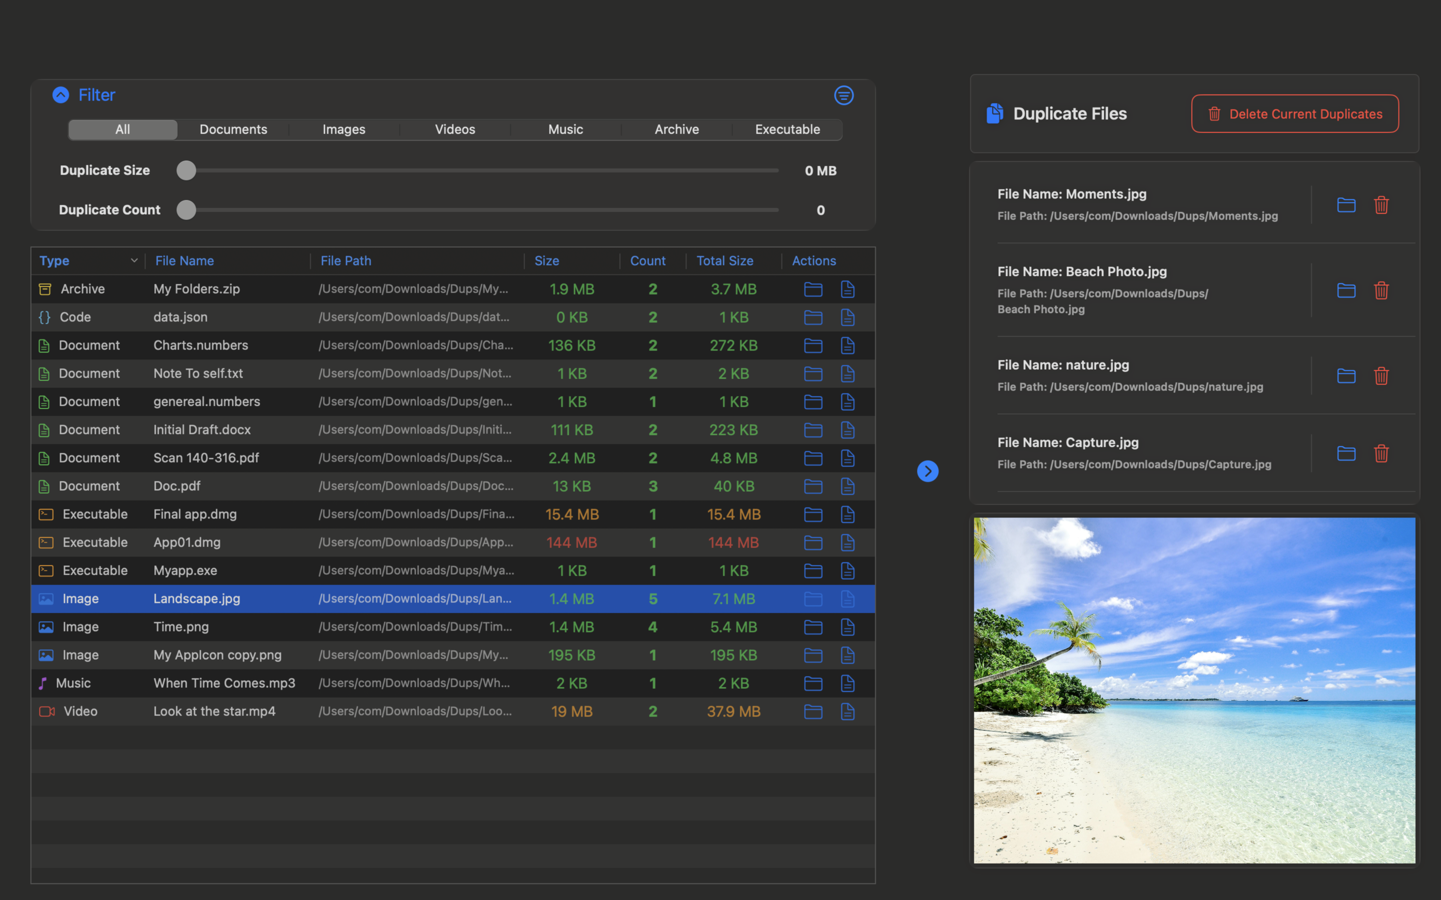Delete the Capture.jpg duplicate

1381,453
